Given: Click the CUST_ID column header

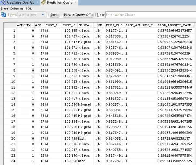Looking at the screenshot, I should pos(70,25).
